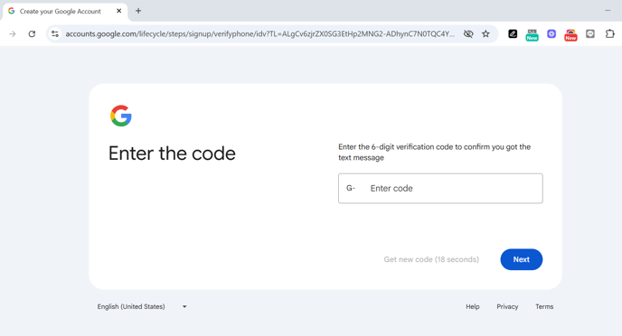Screen dimensions: 622x336
Task: Open the red New-badged extension icon
Action: click(x=570, y=35)
